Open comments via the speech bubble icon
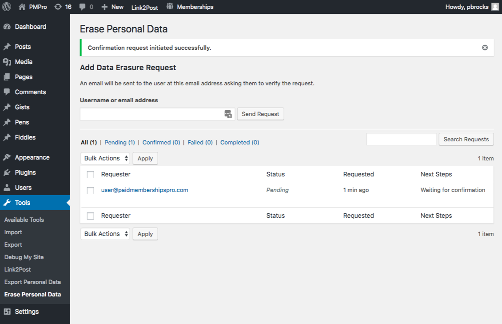The width and height of the screenshot is (502, 324). (x=82, y=6)
